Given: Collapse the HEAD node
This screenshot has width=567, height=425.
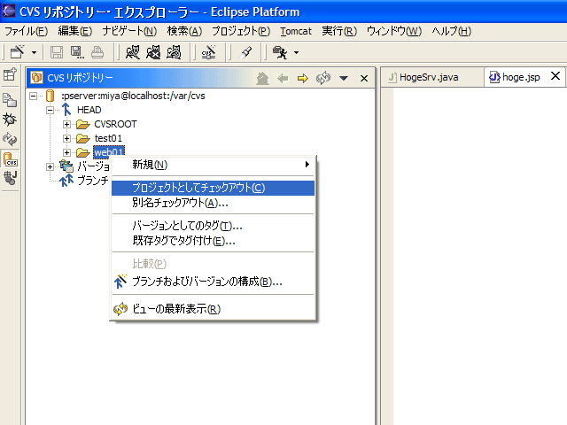Looking at the screenshot, I should click(50, 110).
